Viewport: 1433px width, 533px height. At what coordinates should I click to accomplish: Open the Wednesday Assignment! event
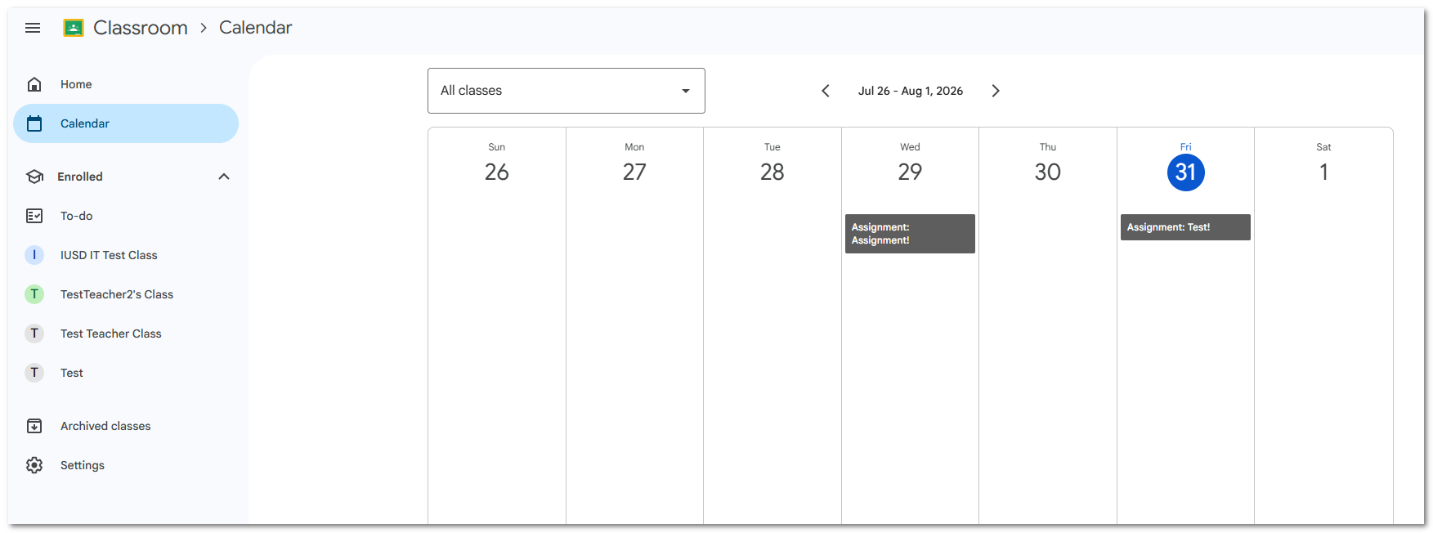pos(910,234)
